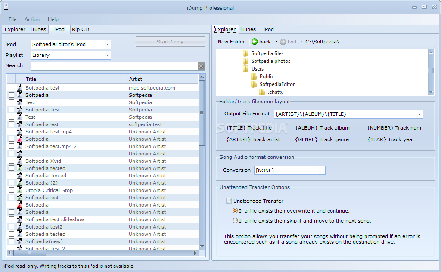
Task: Click the .chatty folder icon
Action: pos(262,92)
